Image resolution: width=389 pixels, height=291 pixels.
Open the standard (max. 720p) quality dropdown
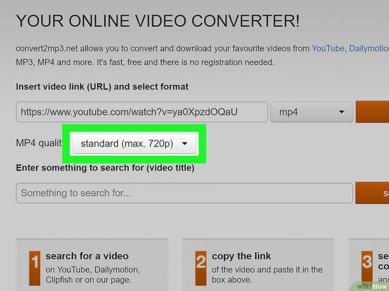[134, 143]
